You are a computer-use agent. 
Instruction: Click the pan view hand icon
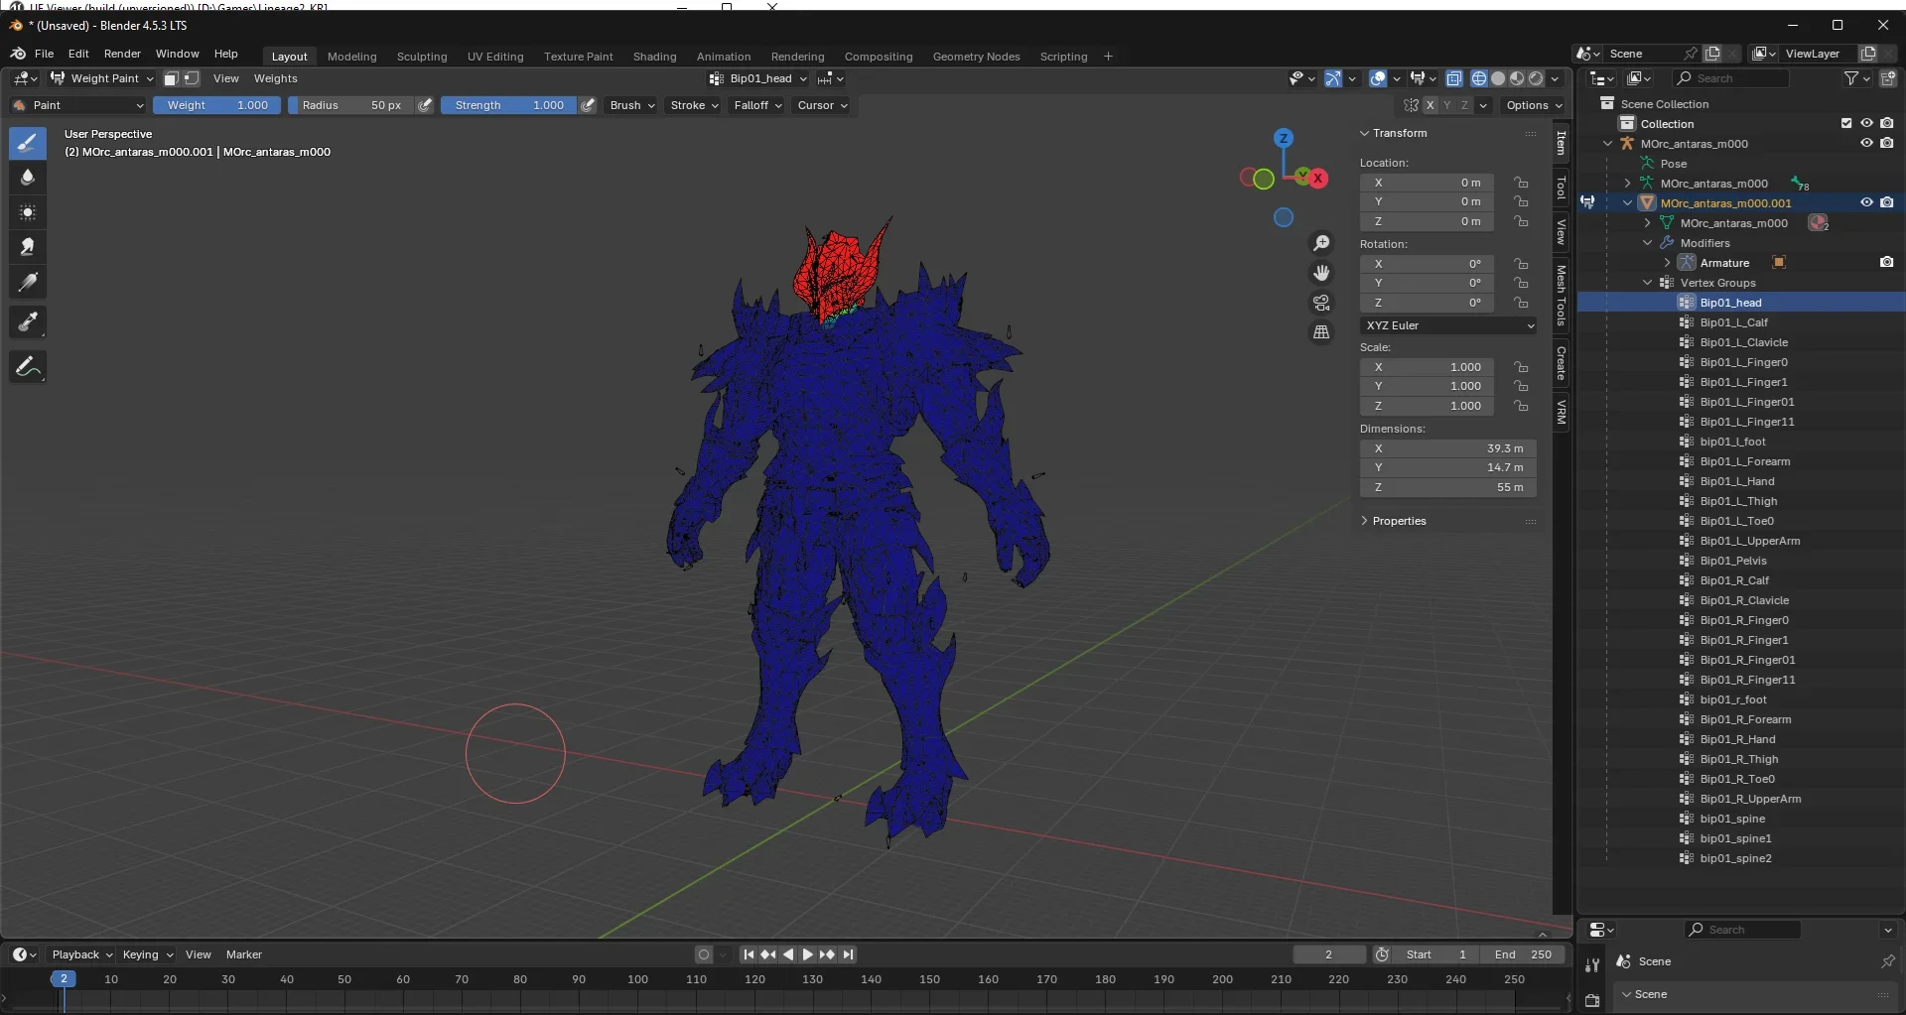pos(1321,273)
